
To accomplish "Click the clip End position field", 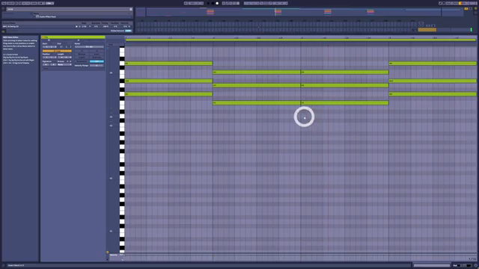I will coord(64,47).
